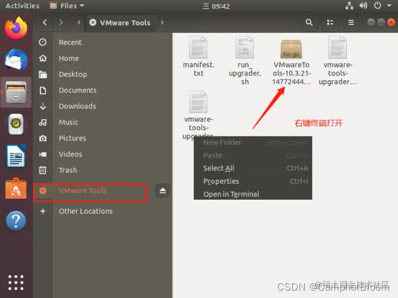This screenshot has height=298, width=398.
Task: Launch LibreOffice Writer from the dock
Action: pos(16,156)
